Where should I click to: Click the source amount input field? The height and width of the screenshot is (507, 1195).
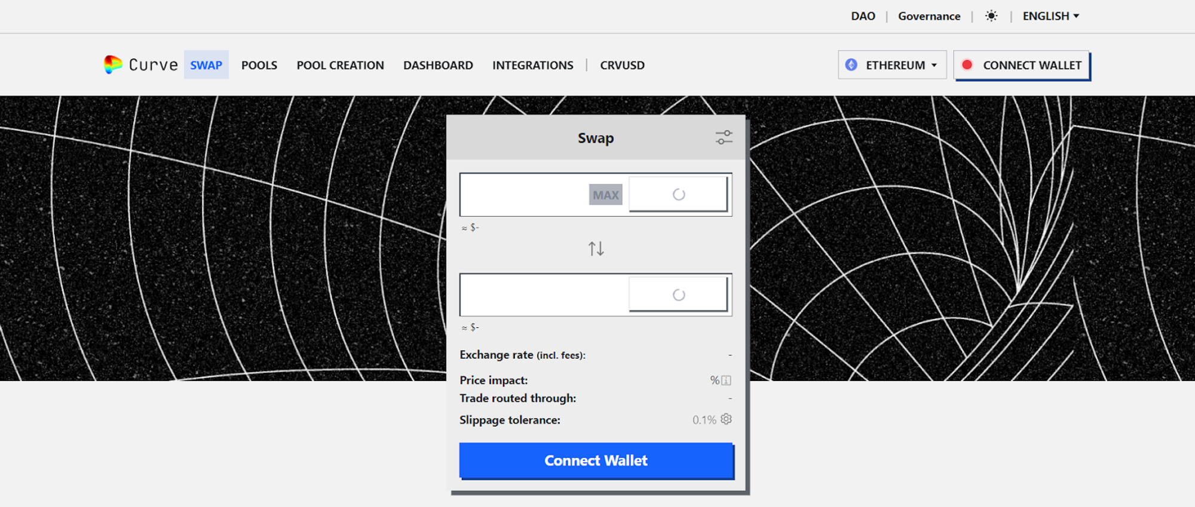coord(524,195)
